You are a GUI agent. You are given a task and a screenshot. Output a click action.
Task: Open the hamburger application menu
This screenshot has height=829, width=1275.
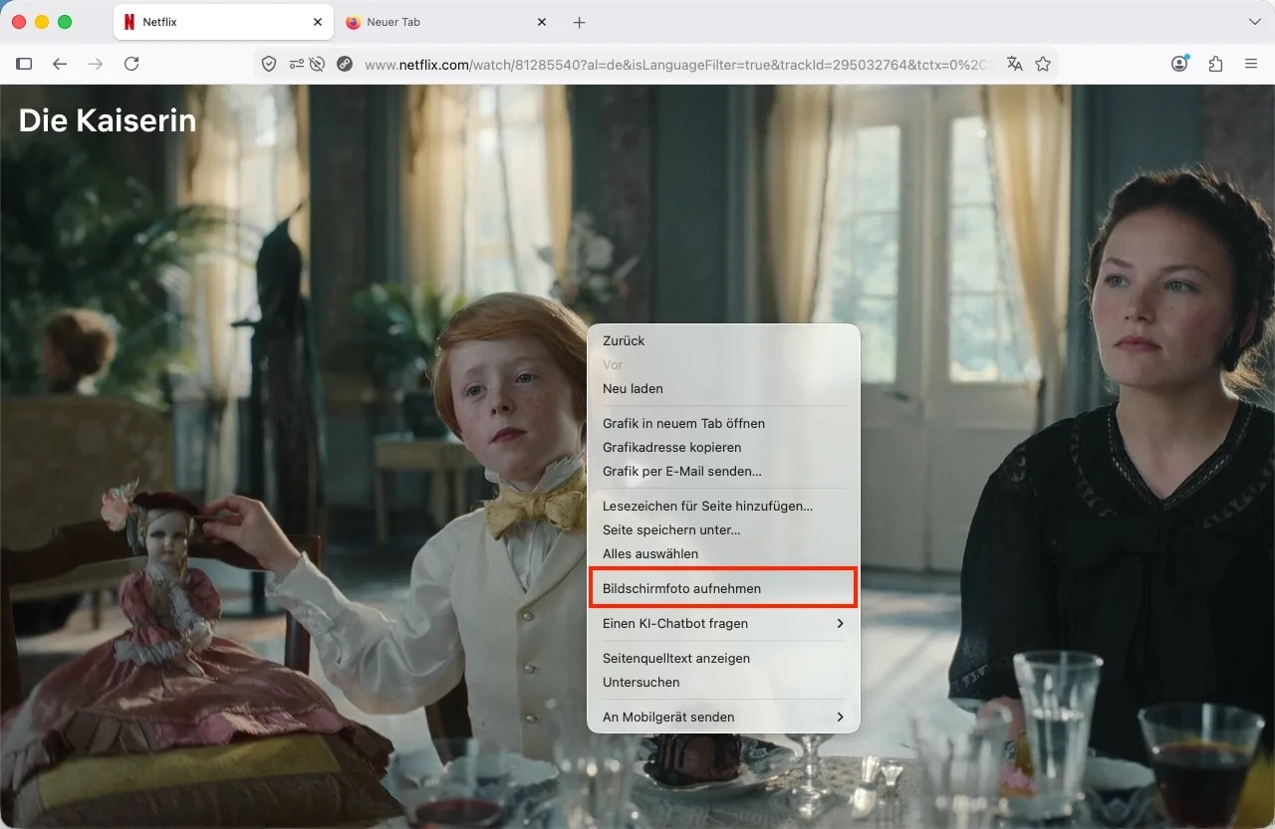[1251, 64]
